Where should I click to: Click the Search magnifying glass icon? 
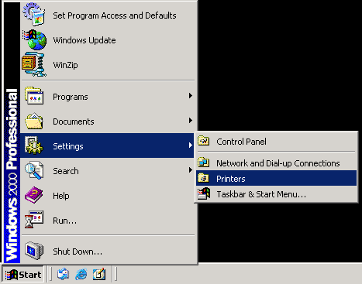[34, 170]
